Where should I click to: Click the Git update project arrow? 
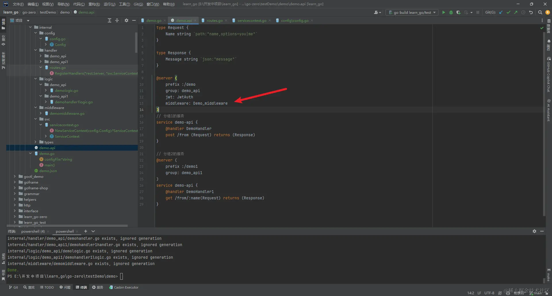pyautogui.click(x=501, y=12)
